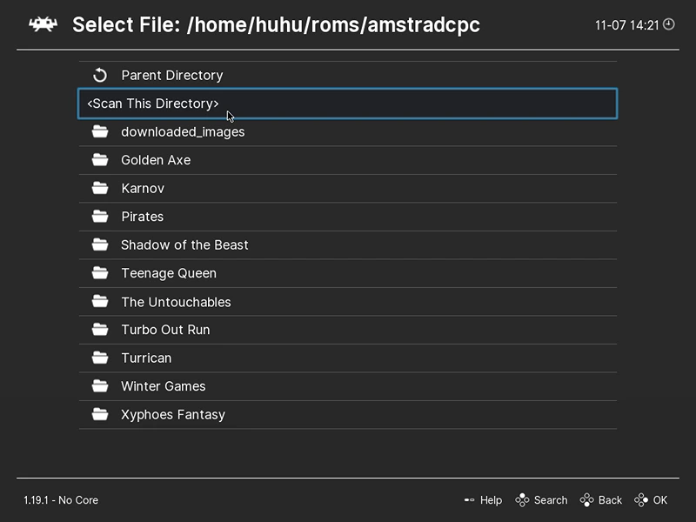696x522 pixels.
Task: Click the clock icon beside the time
Action: coord(668,24)
